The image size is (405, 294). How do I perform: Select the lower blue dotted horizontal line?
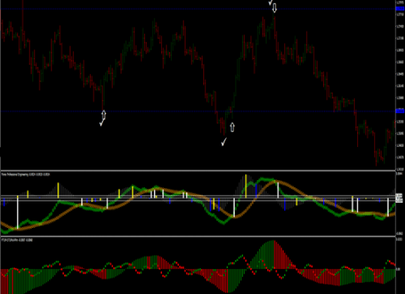pos(198,112)
